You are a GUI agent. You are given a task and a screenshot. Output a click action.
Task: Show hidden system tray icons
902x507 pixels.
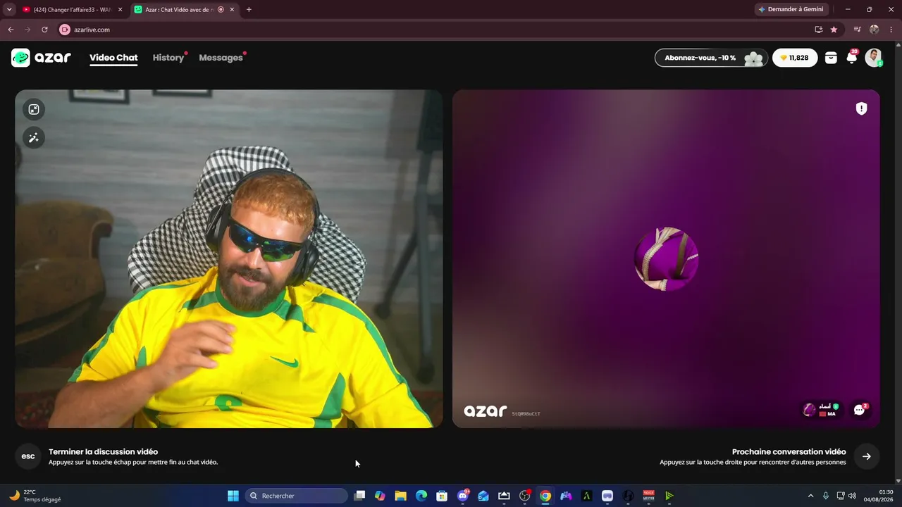click(810, 496)
